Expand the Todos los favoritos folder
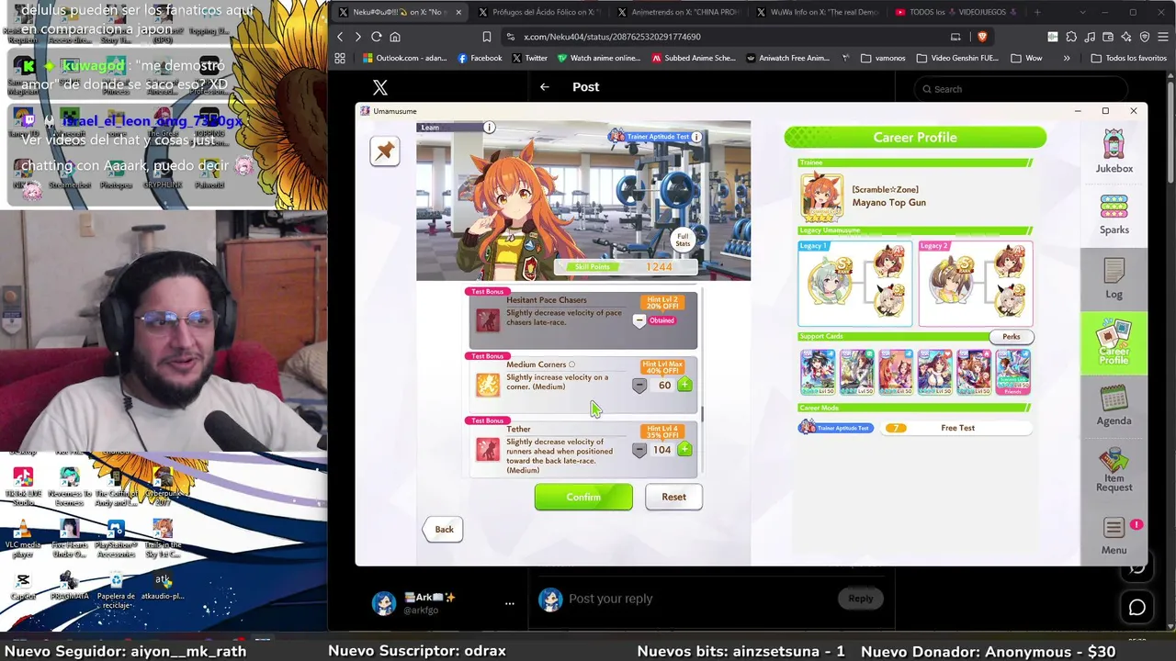 click(x=1128, y=58)
